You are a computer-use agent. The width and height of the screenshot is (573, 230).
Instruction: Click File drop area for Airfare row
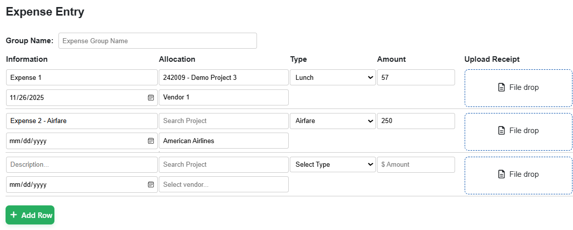click(518, 131)
